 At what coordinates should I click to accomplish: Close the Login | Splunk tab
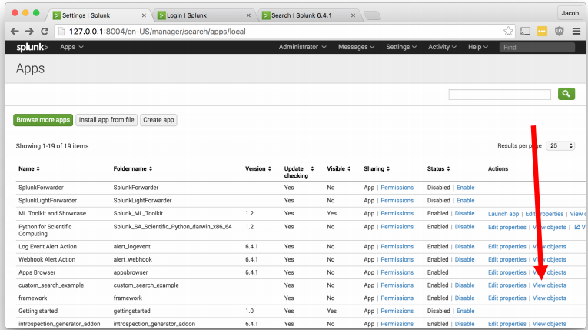(248, 15)
